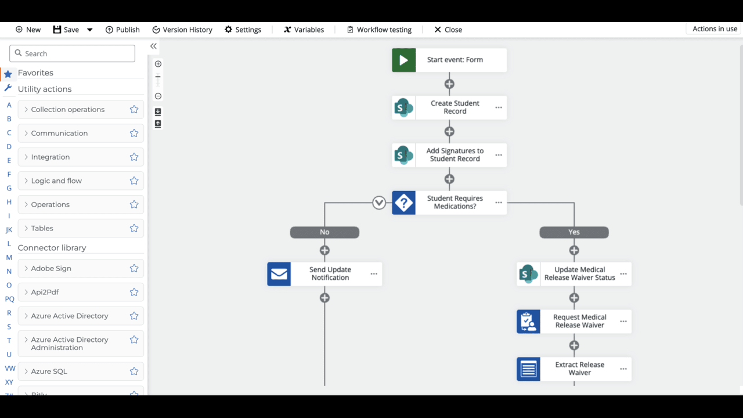Favorite Api2Pdf with star
Viewport: 743px width, 418px height.
134,292
